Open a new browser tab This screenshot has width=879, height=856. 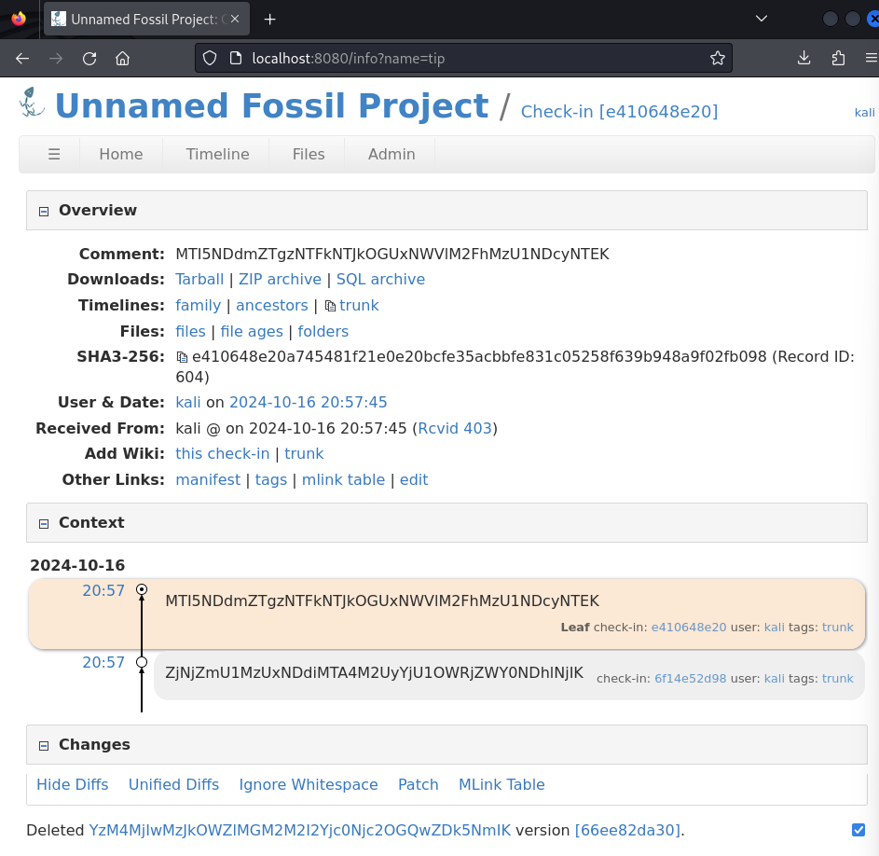(x=269, y=19)
